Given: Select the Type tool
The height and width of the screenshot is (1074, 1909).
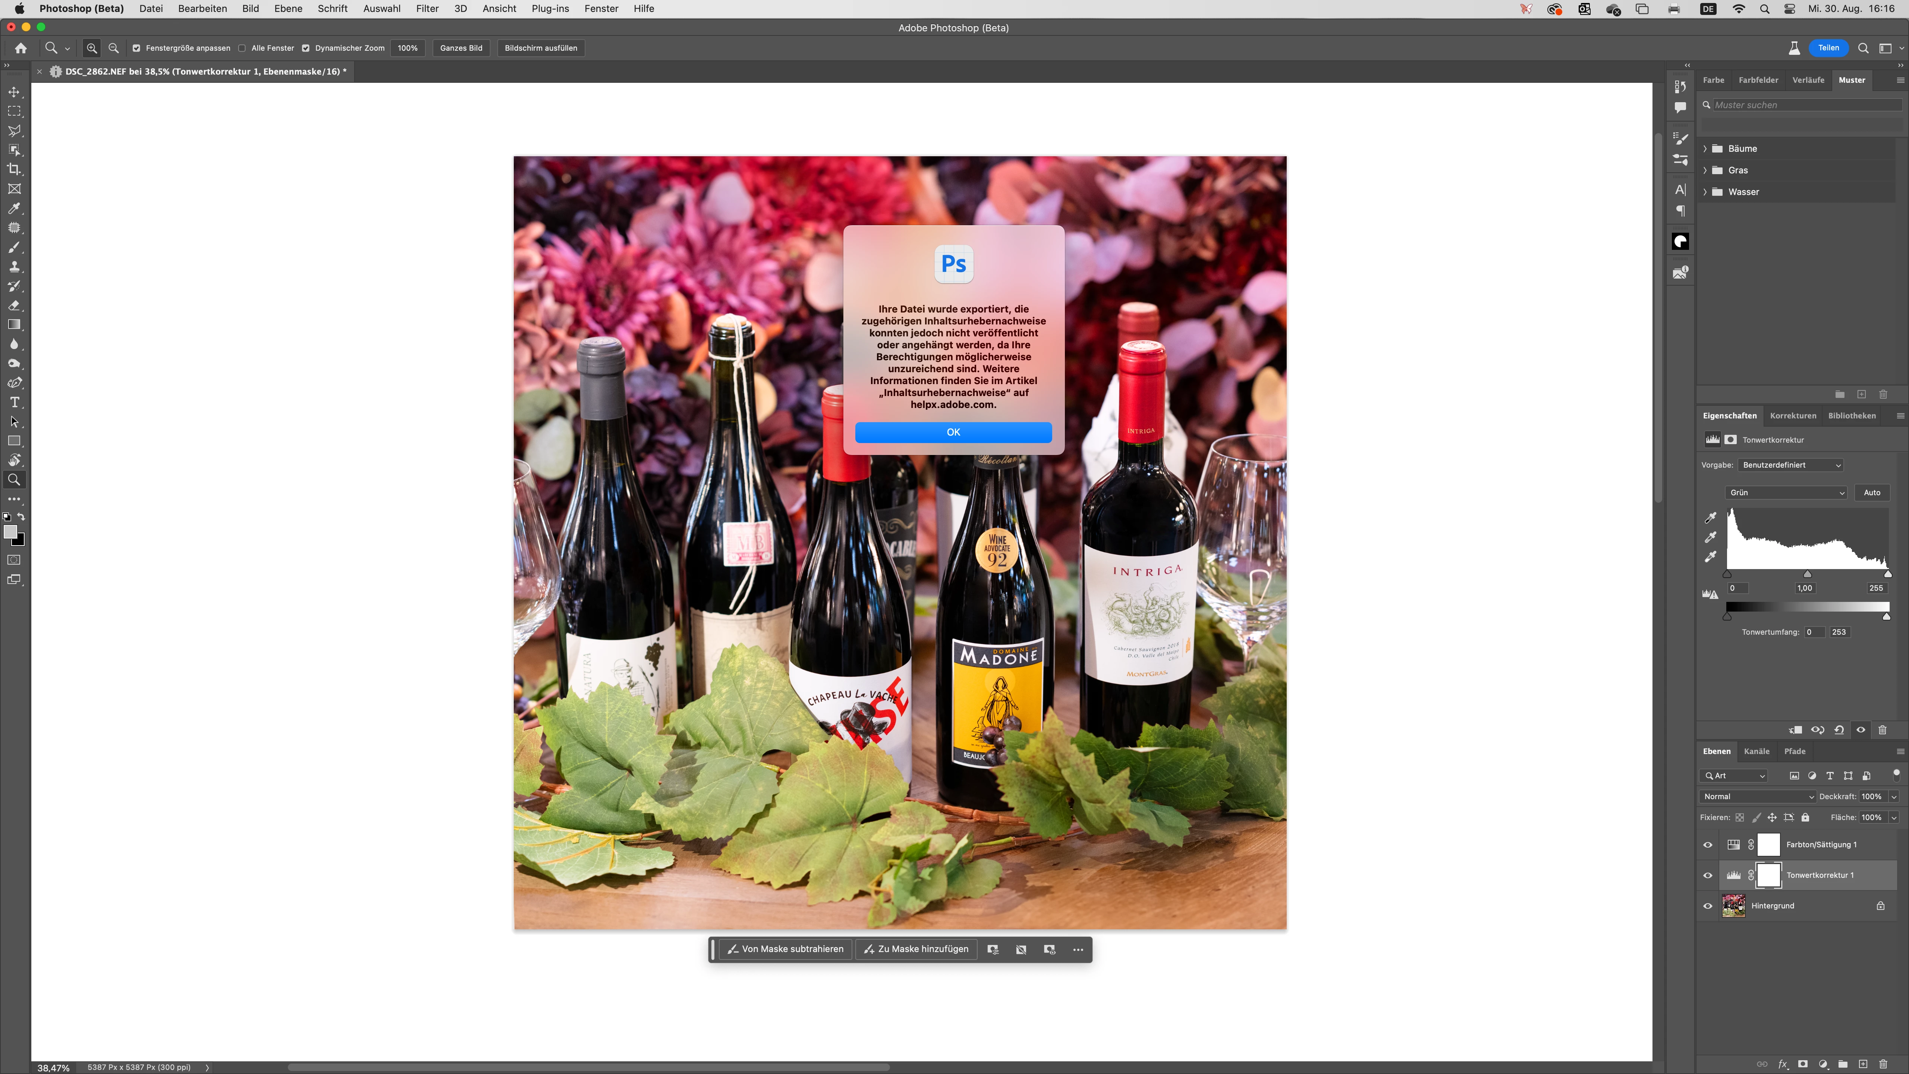Looking at the screenshot, I should 14,402.
